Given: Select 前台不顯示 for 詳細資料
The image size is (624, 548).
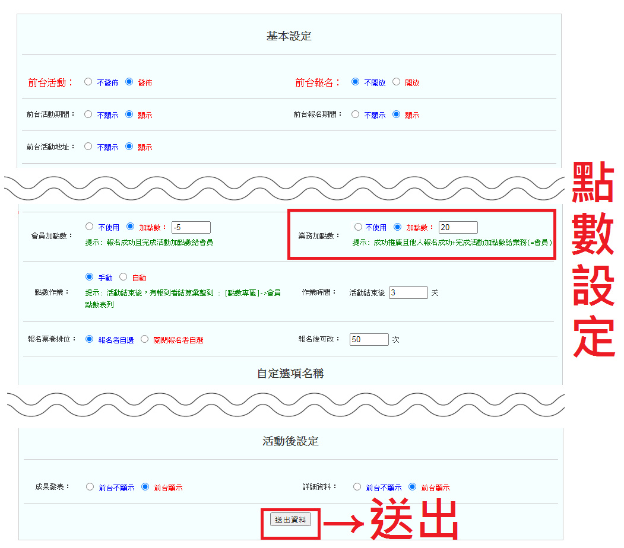Looking at the screenshot, I should tap(357, 487).
